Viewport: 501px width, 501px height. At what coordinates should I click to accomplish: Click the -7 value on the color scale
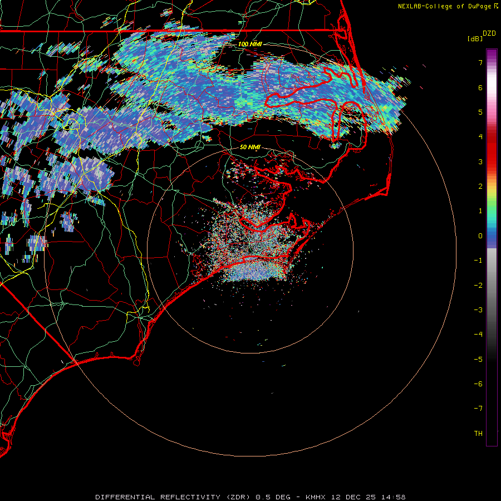(x=478, y=409)
